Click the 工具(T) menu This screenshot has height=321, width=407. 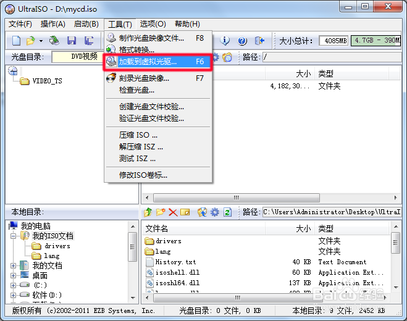click(120, 25)
